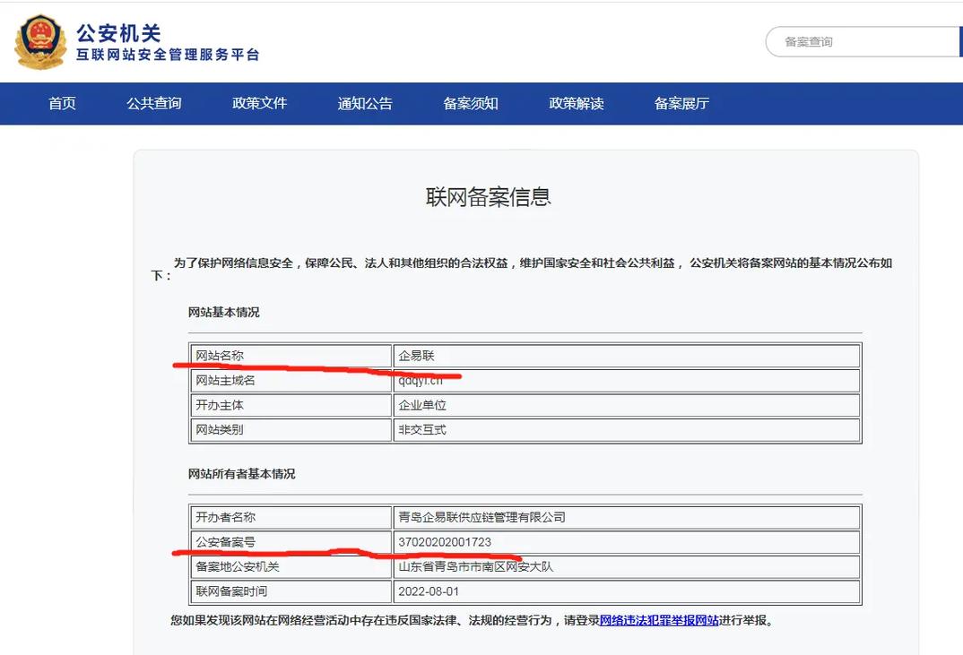Select the 联网备案时间 label cell
This screenshot has height=655, width=963.
point(291,591)
